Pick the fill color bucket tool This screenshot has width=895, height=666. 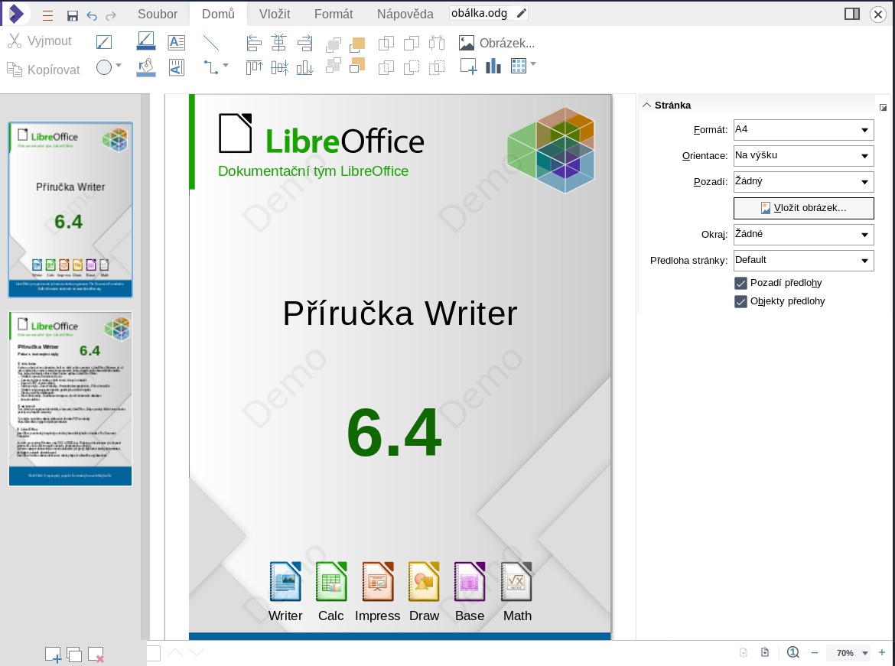coord(146,67)
